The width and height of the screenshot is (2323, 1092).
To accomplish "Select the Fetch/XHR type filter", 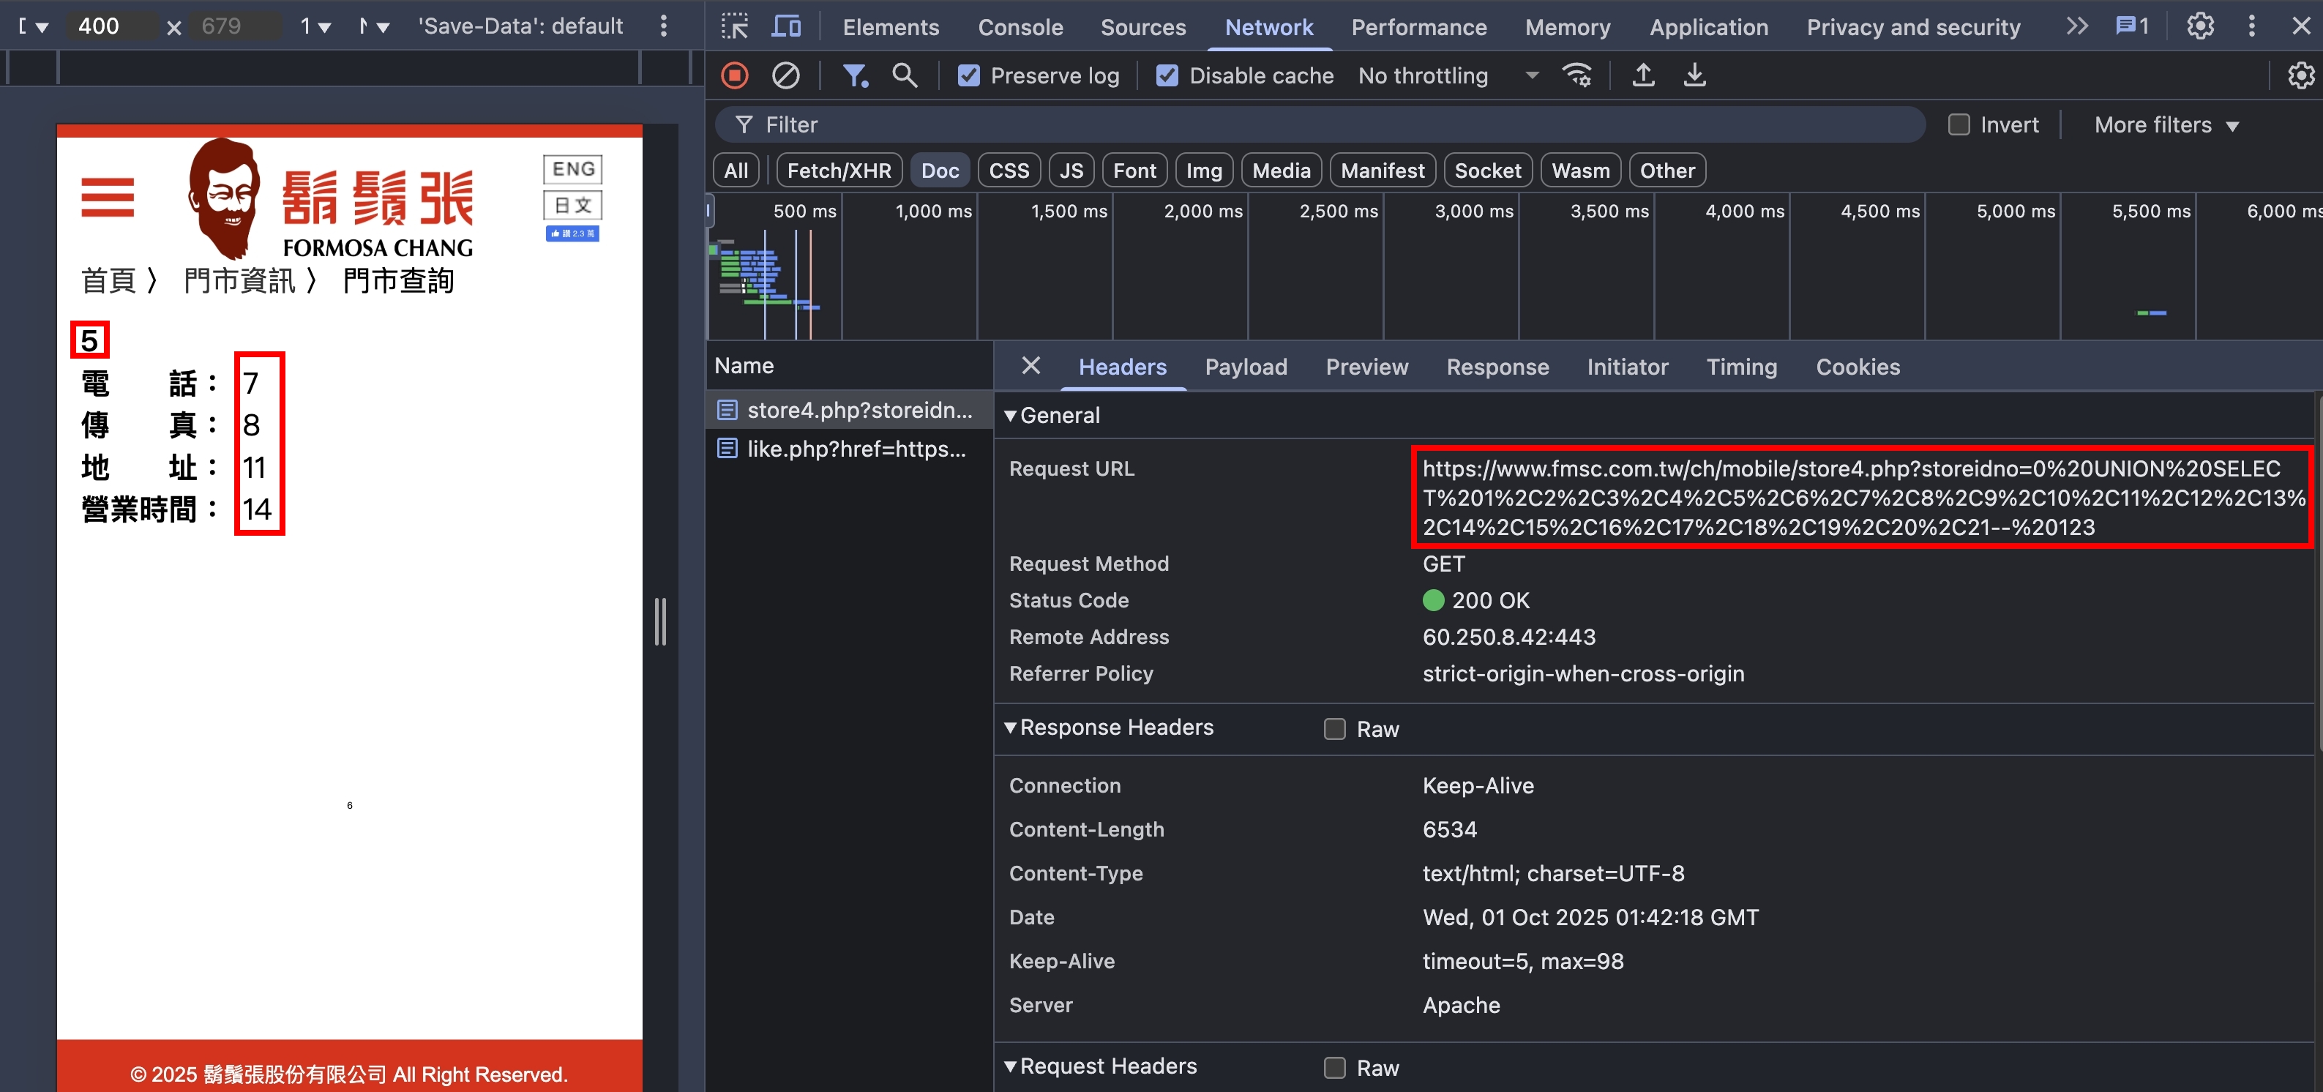I will coord(839,171).
